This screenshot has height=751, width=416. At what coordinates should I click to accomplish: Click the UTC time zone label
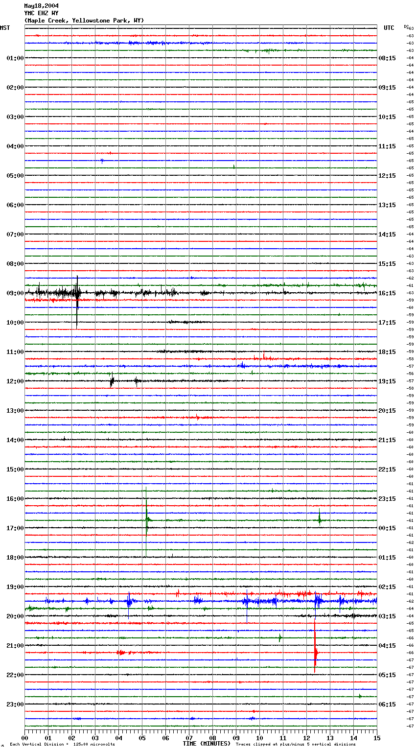pyautogui.click(x=389, y=28)
